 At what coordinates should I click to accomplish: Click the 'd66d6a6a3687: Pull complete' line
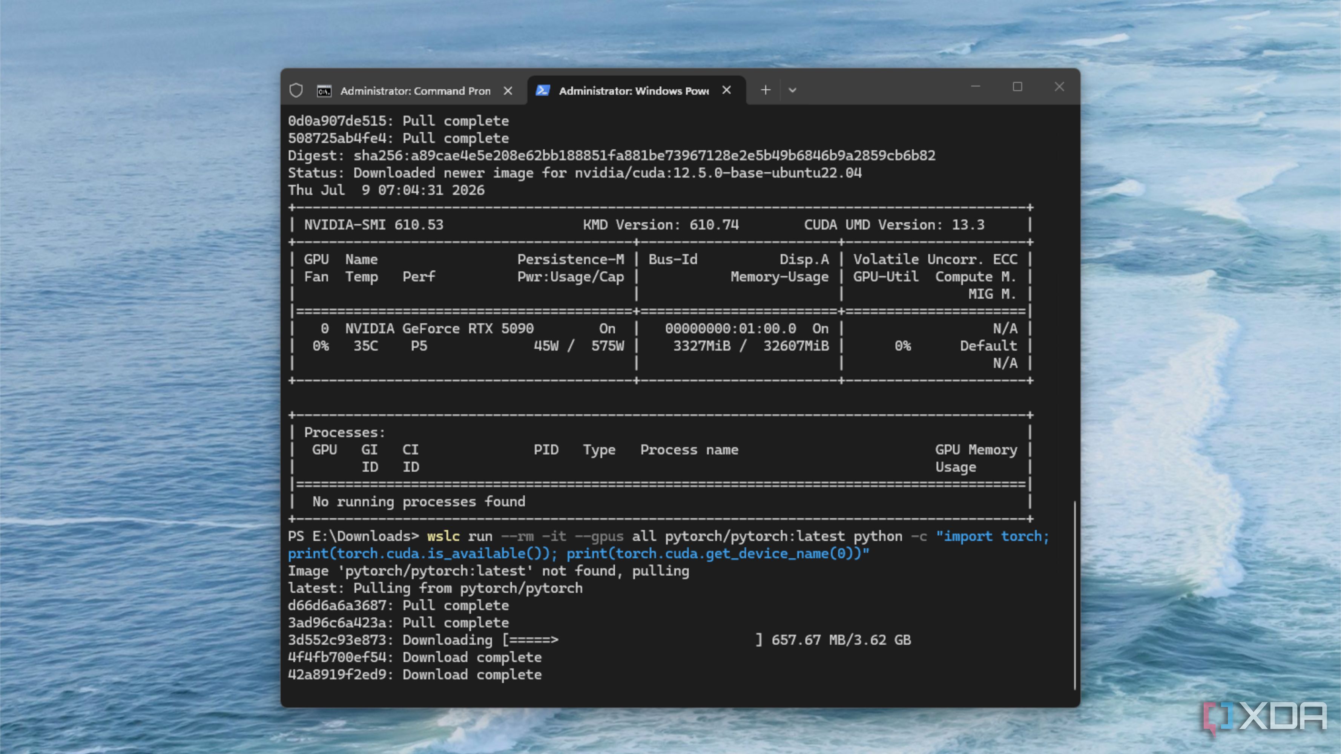click(398, 606)
